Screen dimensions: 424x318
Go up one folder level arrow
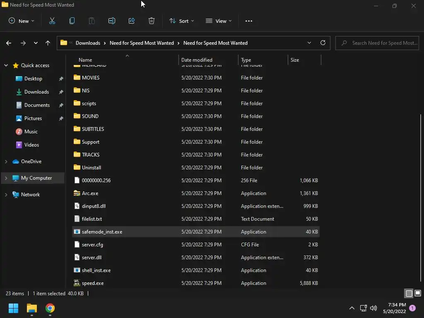(x=48, y=43)
